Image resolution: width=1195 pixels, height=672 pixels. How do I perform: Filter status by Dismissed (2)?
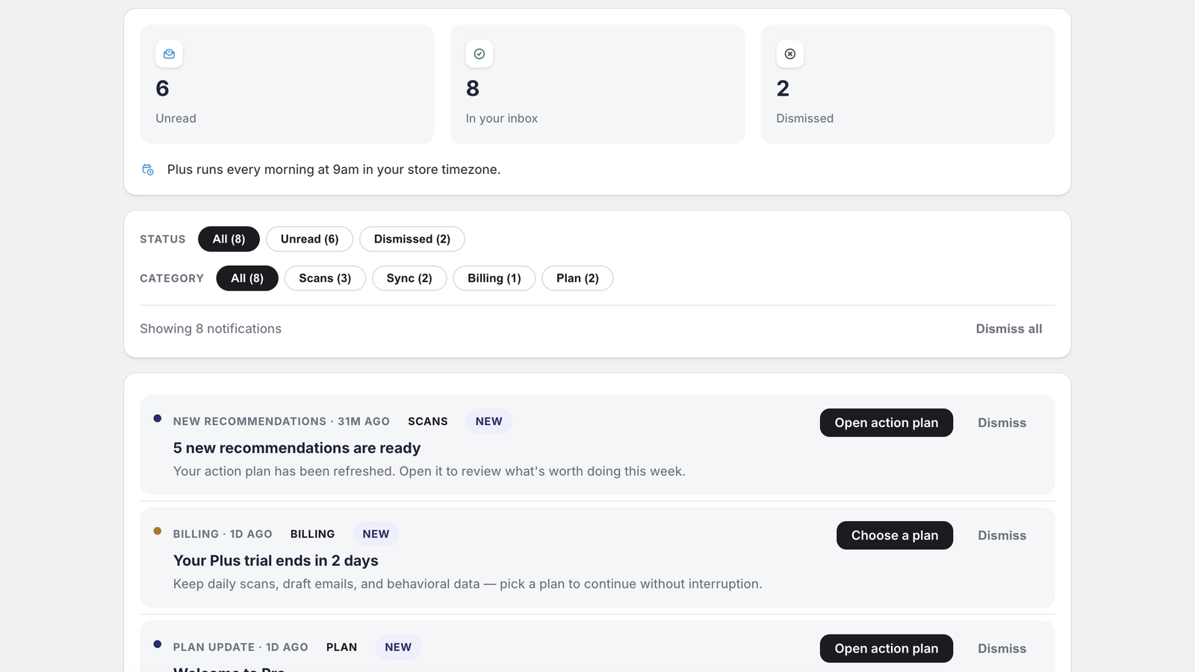pos(412,239)
